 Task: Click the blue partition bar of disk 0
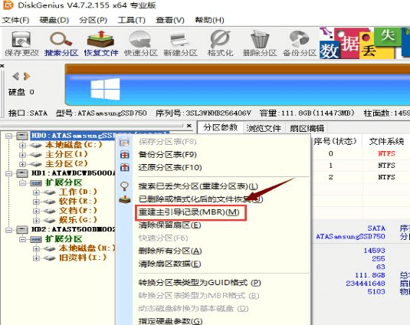(238, 90)
